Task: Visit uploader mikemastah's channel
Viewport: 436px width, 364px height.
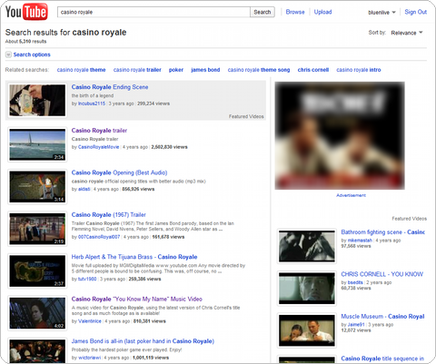Action: tap(360, 241)
